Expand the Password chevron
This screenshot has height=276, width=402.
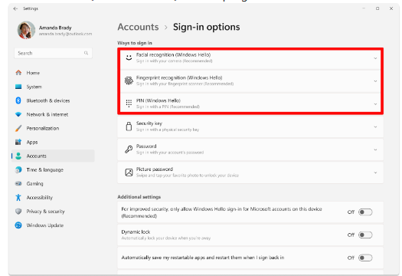pos(375,149)
